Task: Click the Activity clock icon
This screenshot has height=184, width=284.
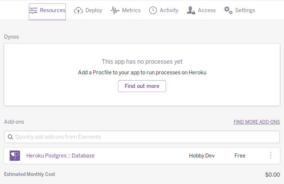Action: coord(153,10)
